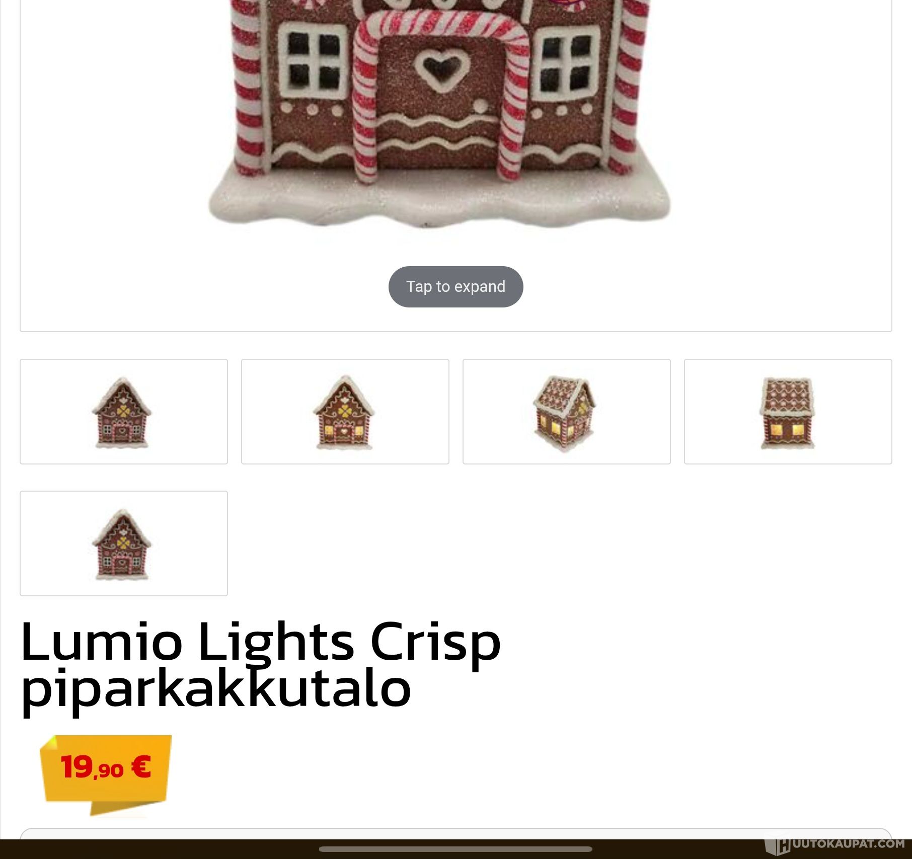The width and height of the screenshot is (912, 859).
Task: Tap the 'Tap to expand' button
Action: (455, 286)
